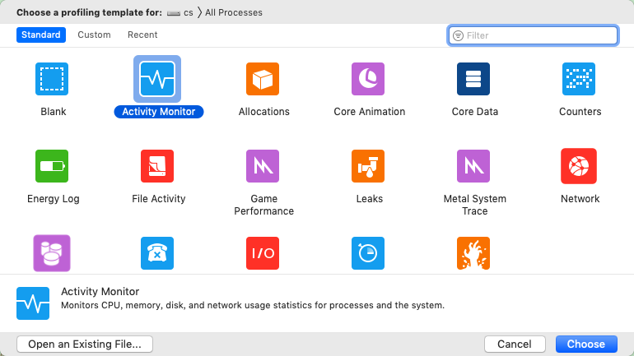This screenshot has height=356, width=634.
Task: Click the Choose button
Action: (586, 344)
